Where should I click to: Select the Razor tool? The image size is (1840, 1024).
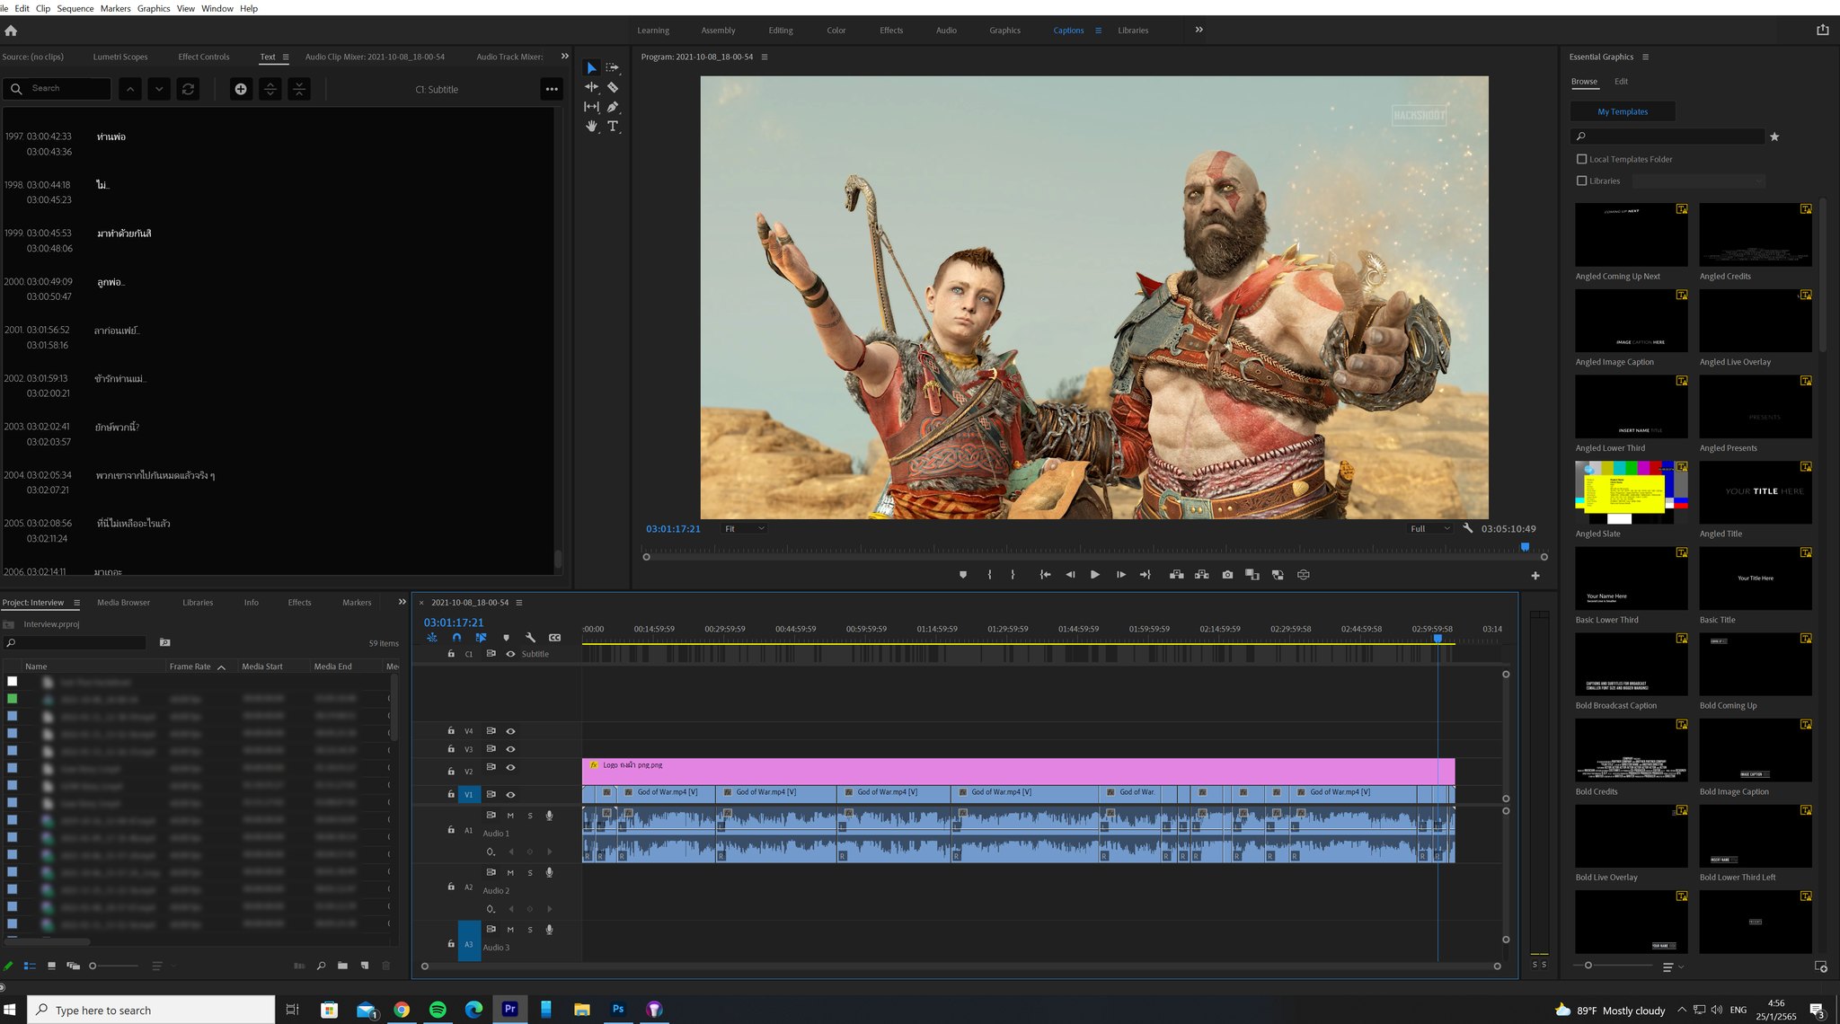click(613, 87)
